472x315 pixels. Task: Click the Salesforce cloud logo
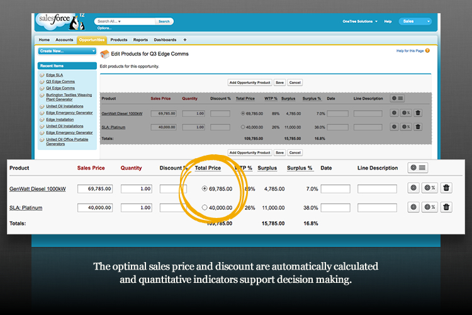[x=54, y=21]
